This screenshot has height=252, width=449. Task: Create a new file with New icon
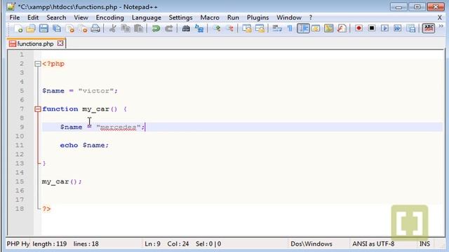coord(18,28)
